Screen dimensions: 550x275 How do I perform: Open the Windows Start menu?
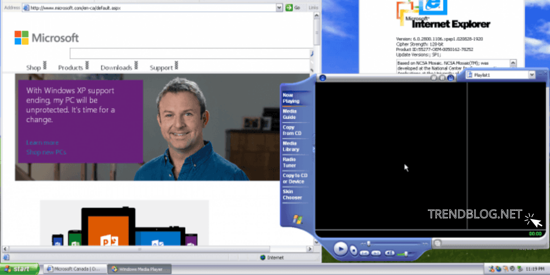19,269
